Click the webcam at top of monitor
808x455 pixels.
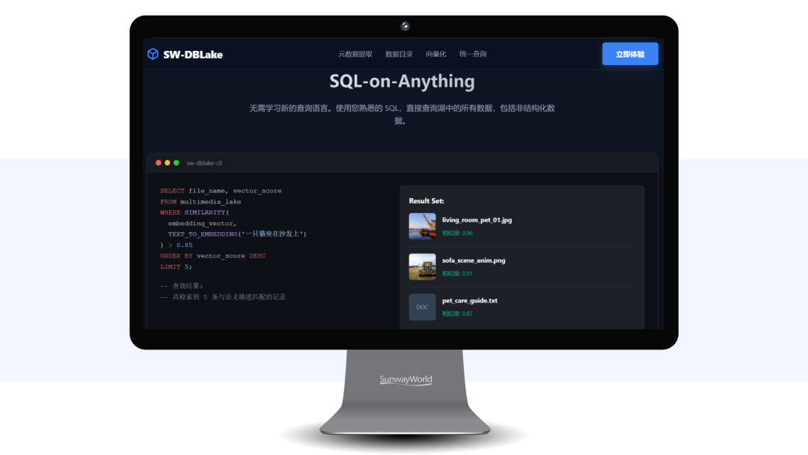tap(405, 26)
